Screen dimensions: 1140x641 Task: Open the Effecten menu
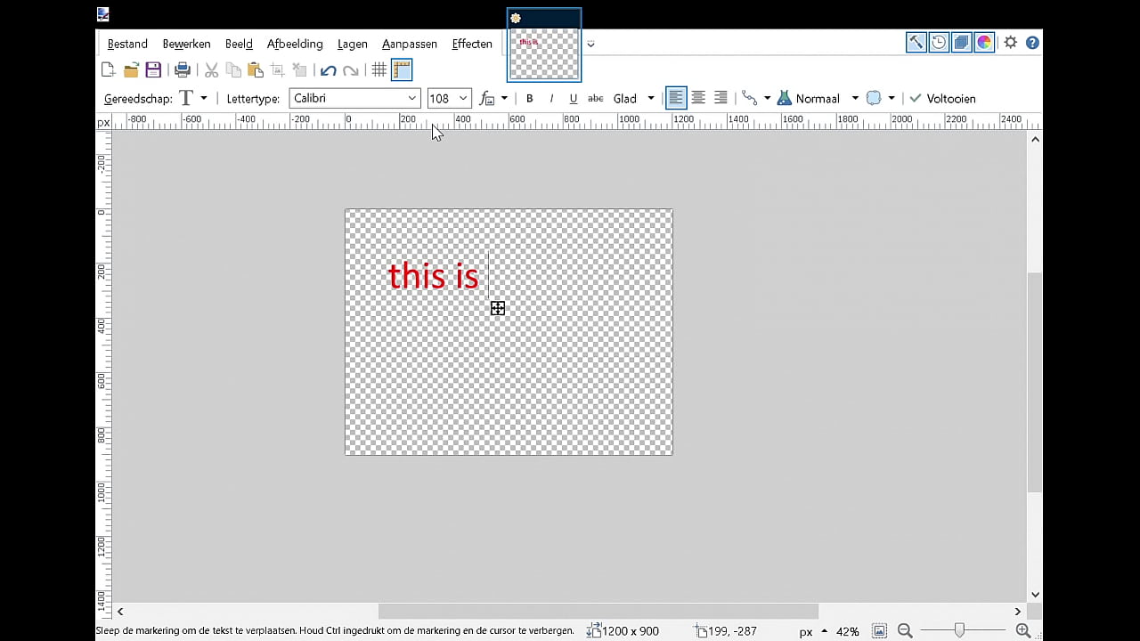coord(472,44)
